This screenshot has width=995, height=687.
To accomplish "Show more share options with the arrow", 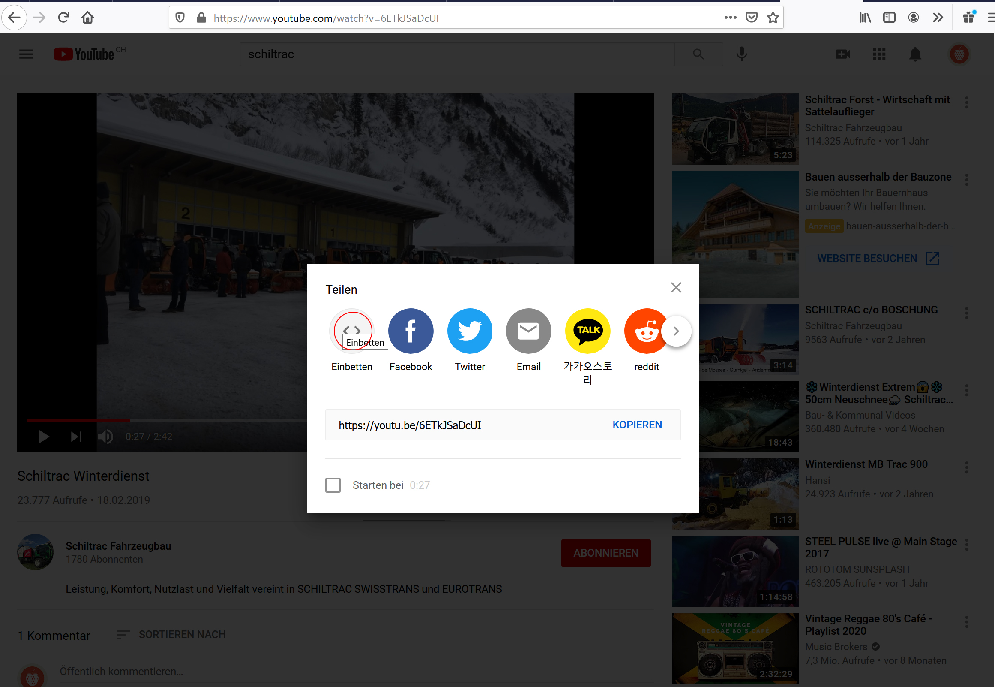I will tap(676, 331).
